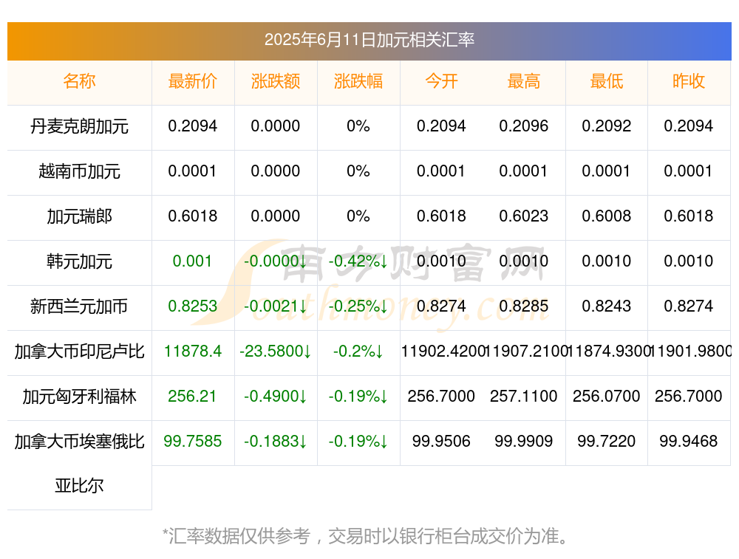The height and width of the screenshot is (559, 739).
Task: Click the latest price 99.7585
Action: [192, 442]
